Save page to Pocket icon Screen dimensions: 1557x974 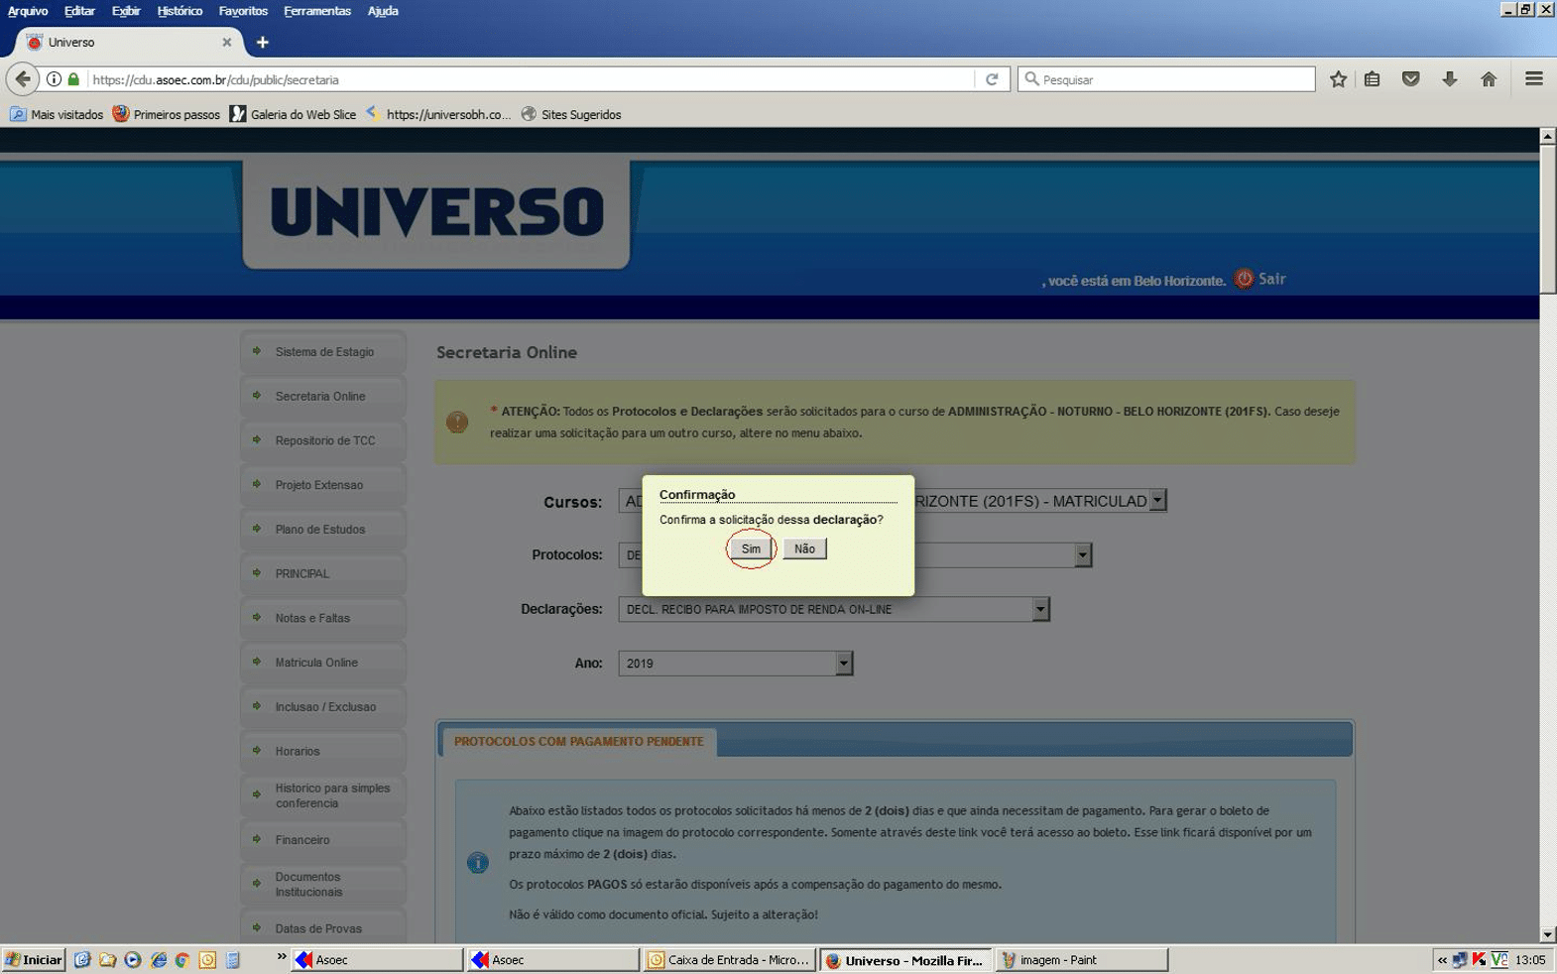[1410, 79]
